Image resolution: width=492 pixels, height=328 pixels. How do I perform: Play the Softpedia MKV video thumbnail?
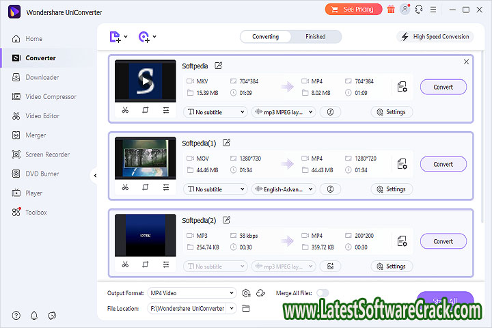[146, 81]
